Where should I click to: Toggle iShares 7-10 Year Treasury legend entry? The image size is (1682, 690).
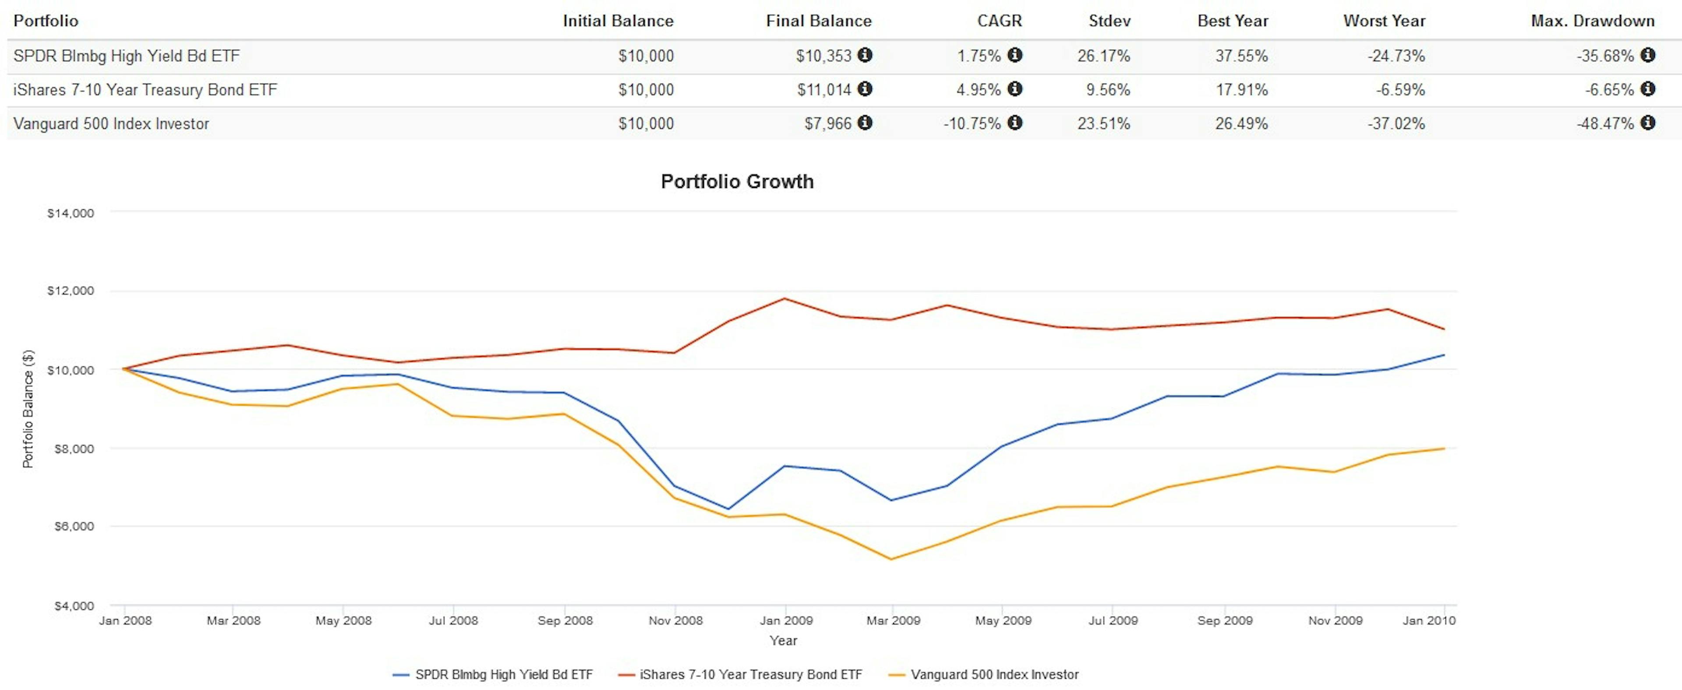[x=750, y=674]
